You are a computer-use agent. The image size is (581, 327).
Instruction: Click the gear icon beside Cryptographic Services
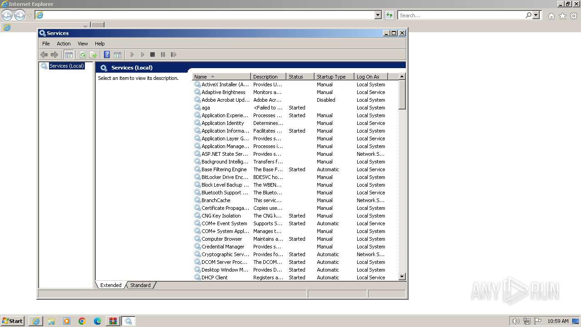[197, 254]
